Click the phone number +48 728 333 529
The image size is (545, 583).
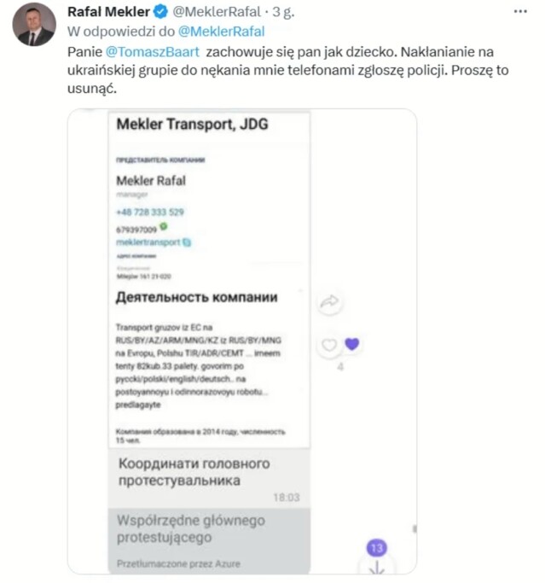(x=151, y=212)
